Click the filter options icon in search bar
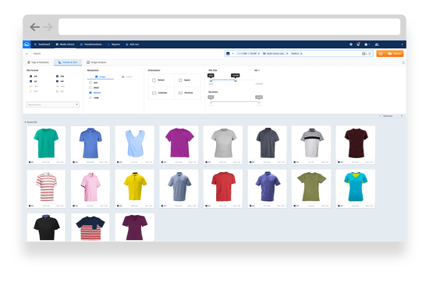Viewport: 429px width, 289px height. click(x=364, y=54)
